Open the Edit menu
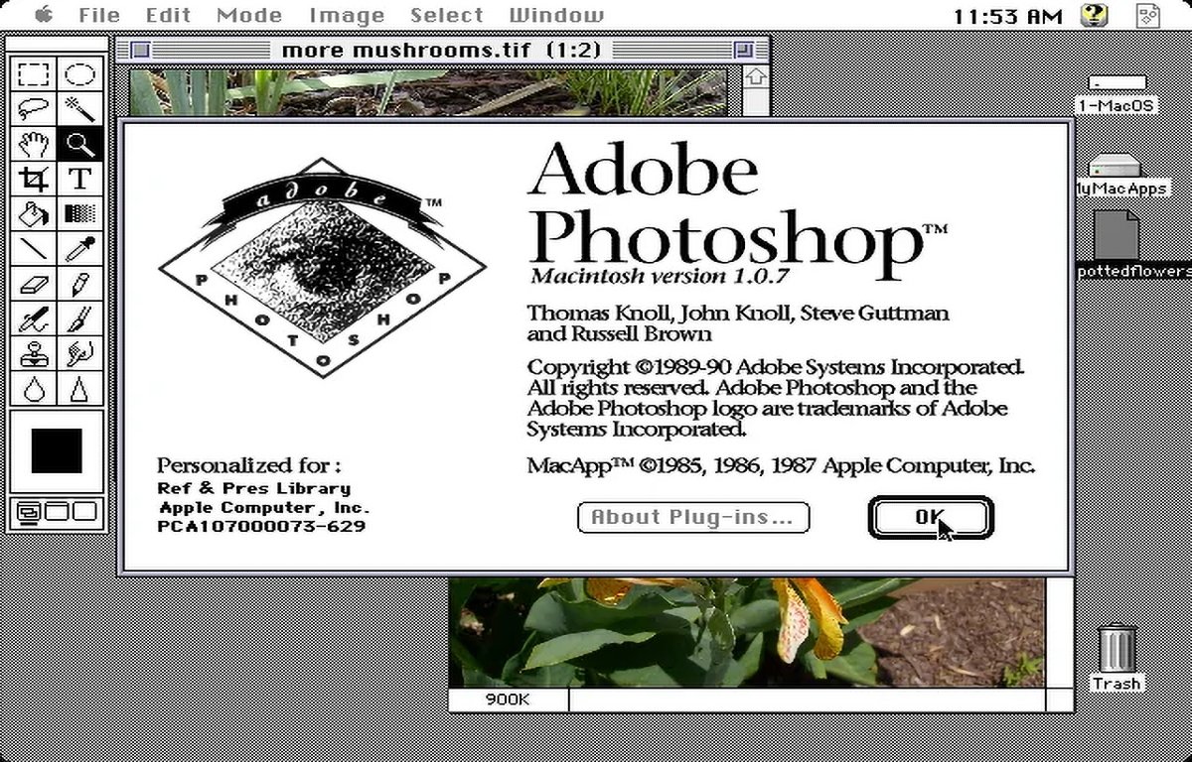The height and width of the screenshot is (762, 1192). pos(168,15)
